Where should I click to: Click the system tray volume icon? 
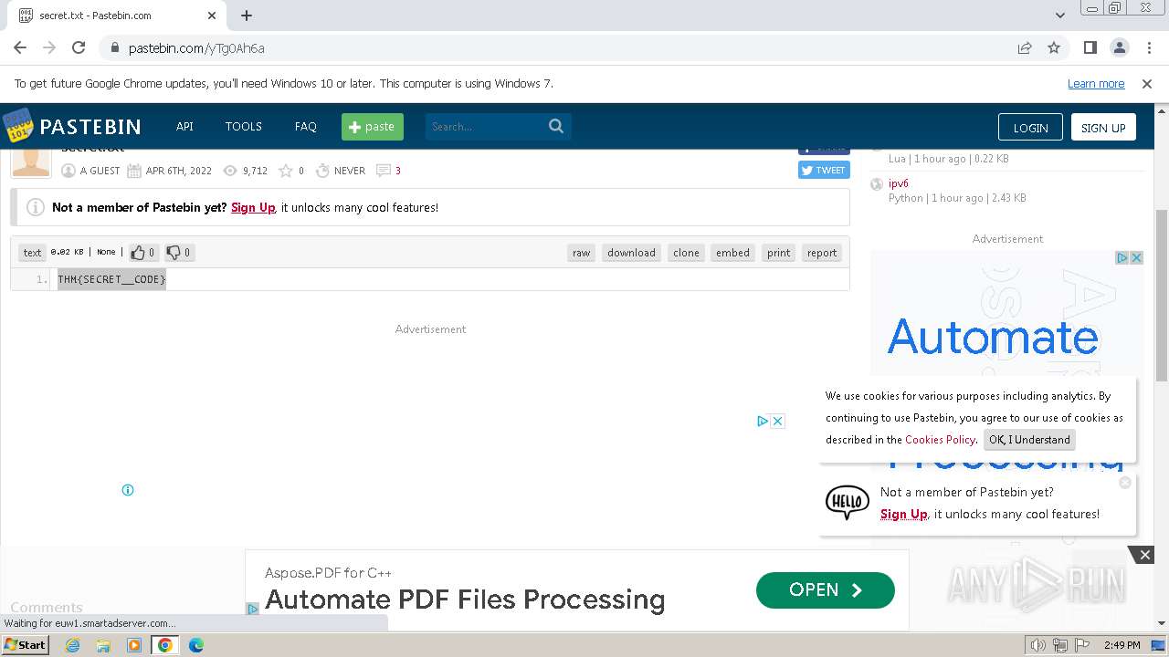[x=1038, y=645]
